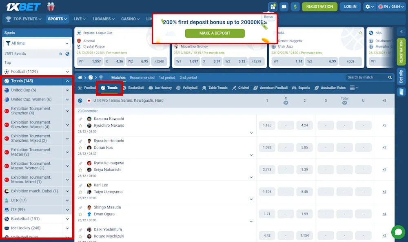Image resolution: width=408 pixels, height=242 pixels.
Task: Pin the Ryusuke Horiuchi match
Action: pos(80,141)
